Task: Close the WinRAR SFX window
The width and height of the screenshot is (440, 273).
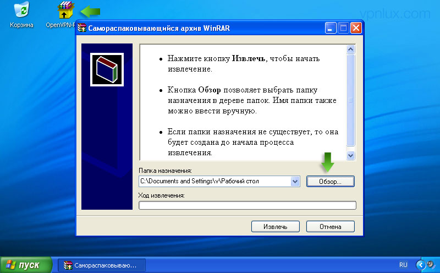Action: [x=356, y=28]
